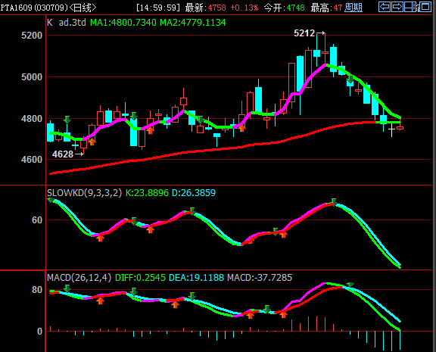Click the 5200 price axis label
This screenshot has height=352, width=436.
tap(32, 36)
